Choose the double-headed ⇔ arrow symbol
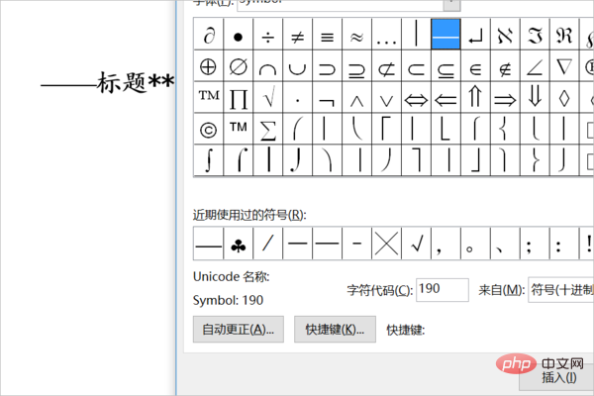 tap(416, 98)
